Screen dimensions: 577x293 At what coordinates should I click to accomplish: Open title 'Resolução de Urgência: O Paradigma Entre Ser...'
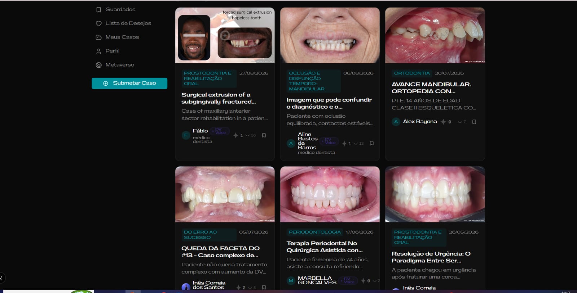[x=431, y=257]
